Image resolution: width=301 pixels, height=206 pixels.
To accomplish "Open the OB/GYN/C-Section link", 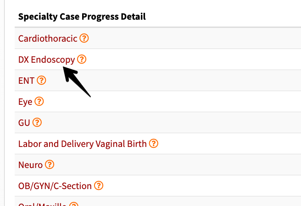I will [x=55, y=186].
